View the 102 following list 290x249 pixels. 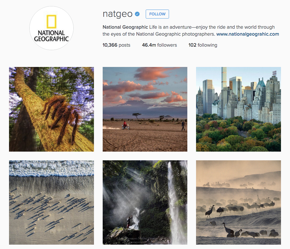pos(203,45)
